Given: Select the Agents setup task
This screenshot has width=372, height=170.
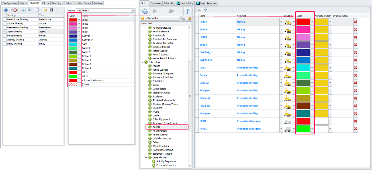Looking at the screenshot, I should [x=156, y=127].
